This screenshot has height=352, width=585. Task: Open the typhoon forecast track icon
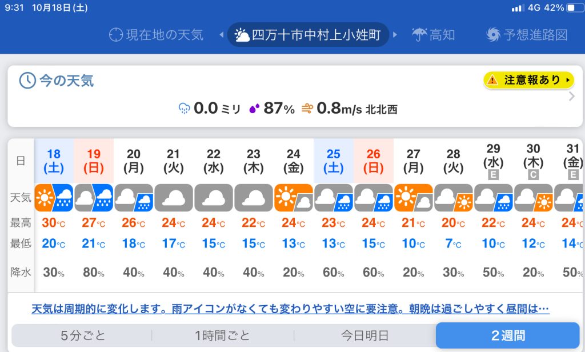click(493, 35)
